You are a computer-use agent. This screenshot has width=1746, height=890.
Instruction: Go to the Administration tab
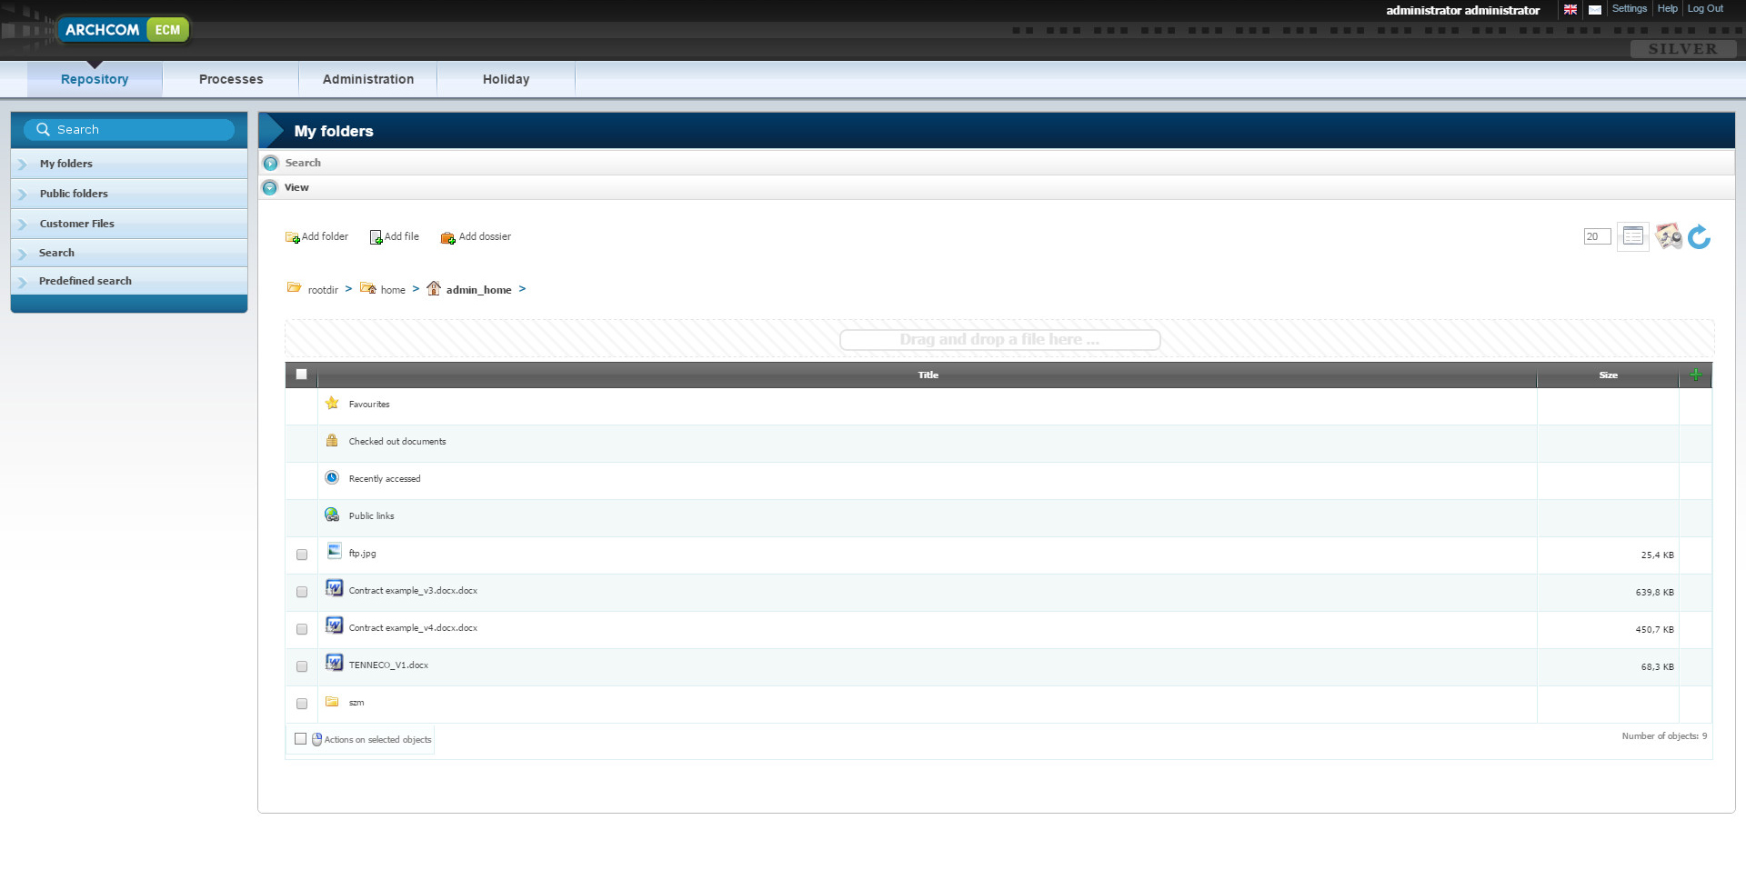(x=368, y=79)
